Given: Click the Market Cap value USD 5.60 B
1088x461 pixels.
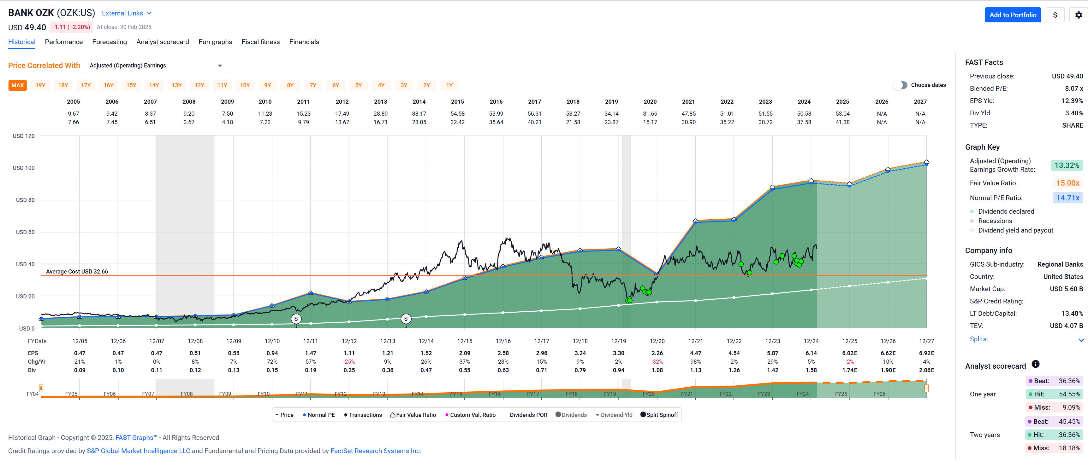Looking at the screenshot, I should coord(1066,289).
